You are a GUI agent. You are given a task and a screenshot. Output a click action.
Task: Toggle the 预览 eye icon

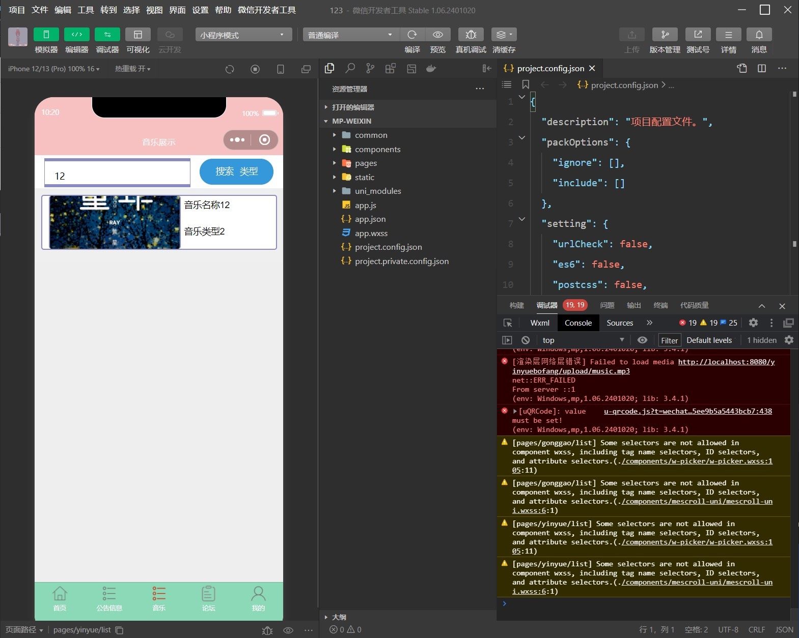(x=437, y=35)
